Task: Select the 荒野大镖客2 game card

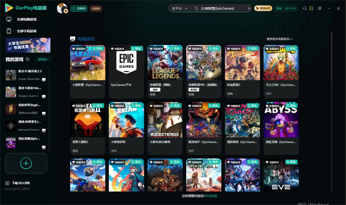Action: coord(88,128)
